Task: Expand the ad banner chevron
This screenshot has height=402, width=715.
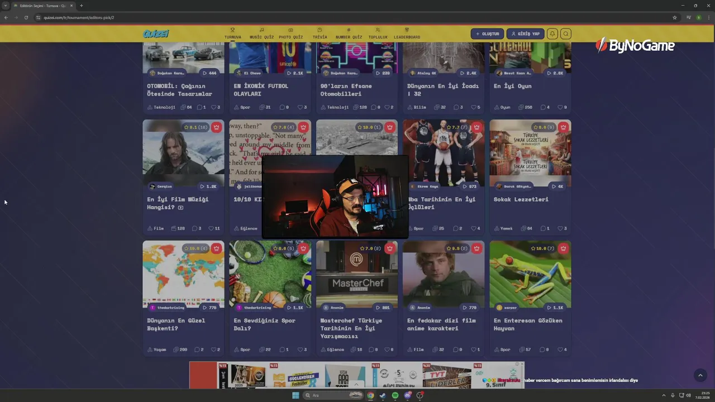Action: [356, 384]
